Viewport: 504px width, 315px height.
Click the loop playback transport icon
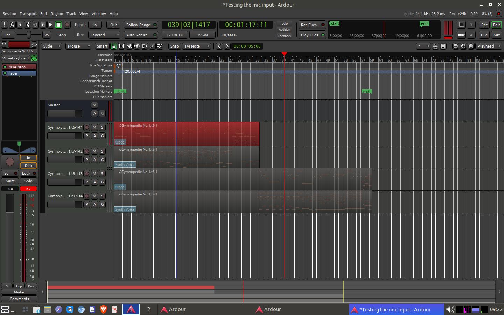(x=35, y=25)
